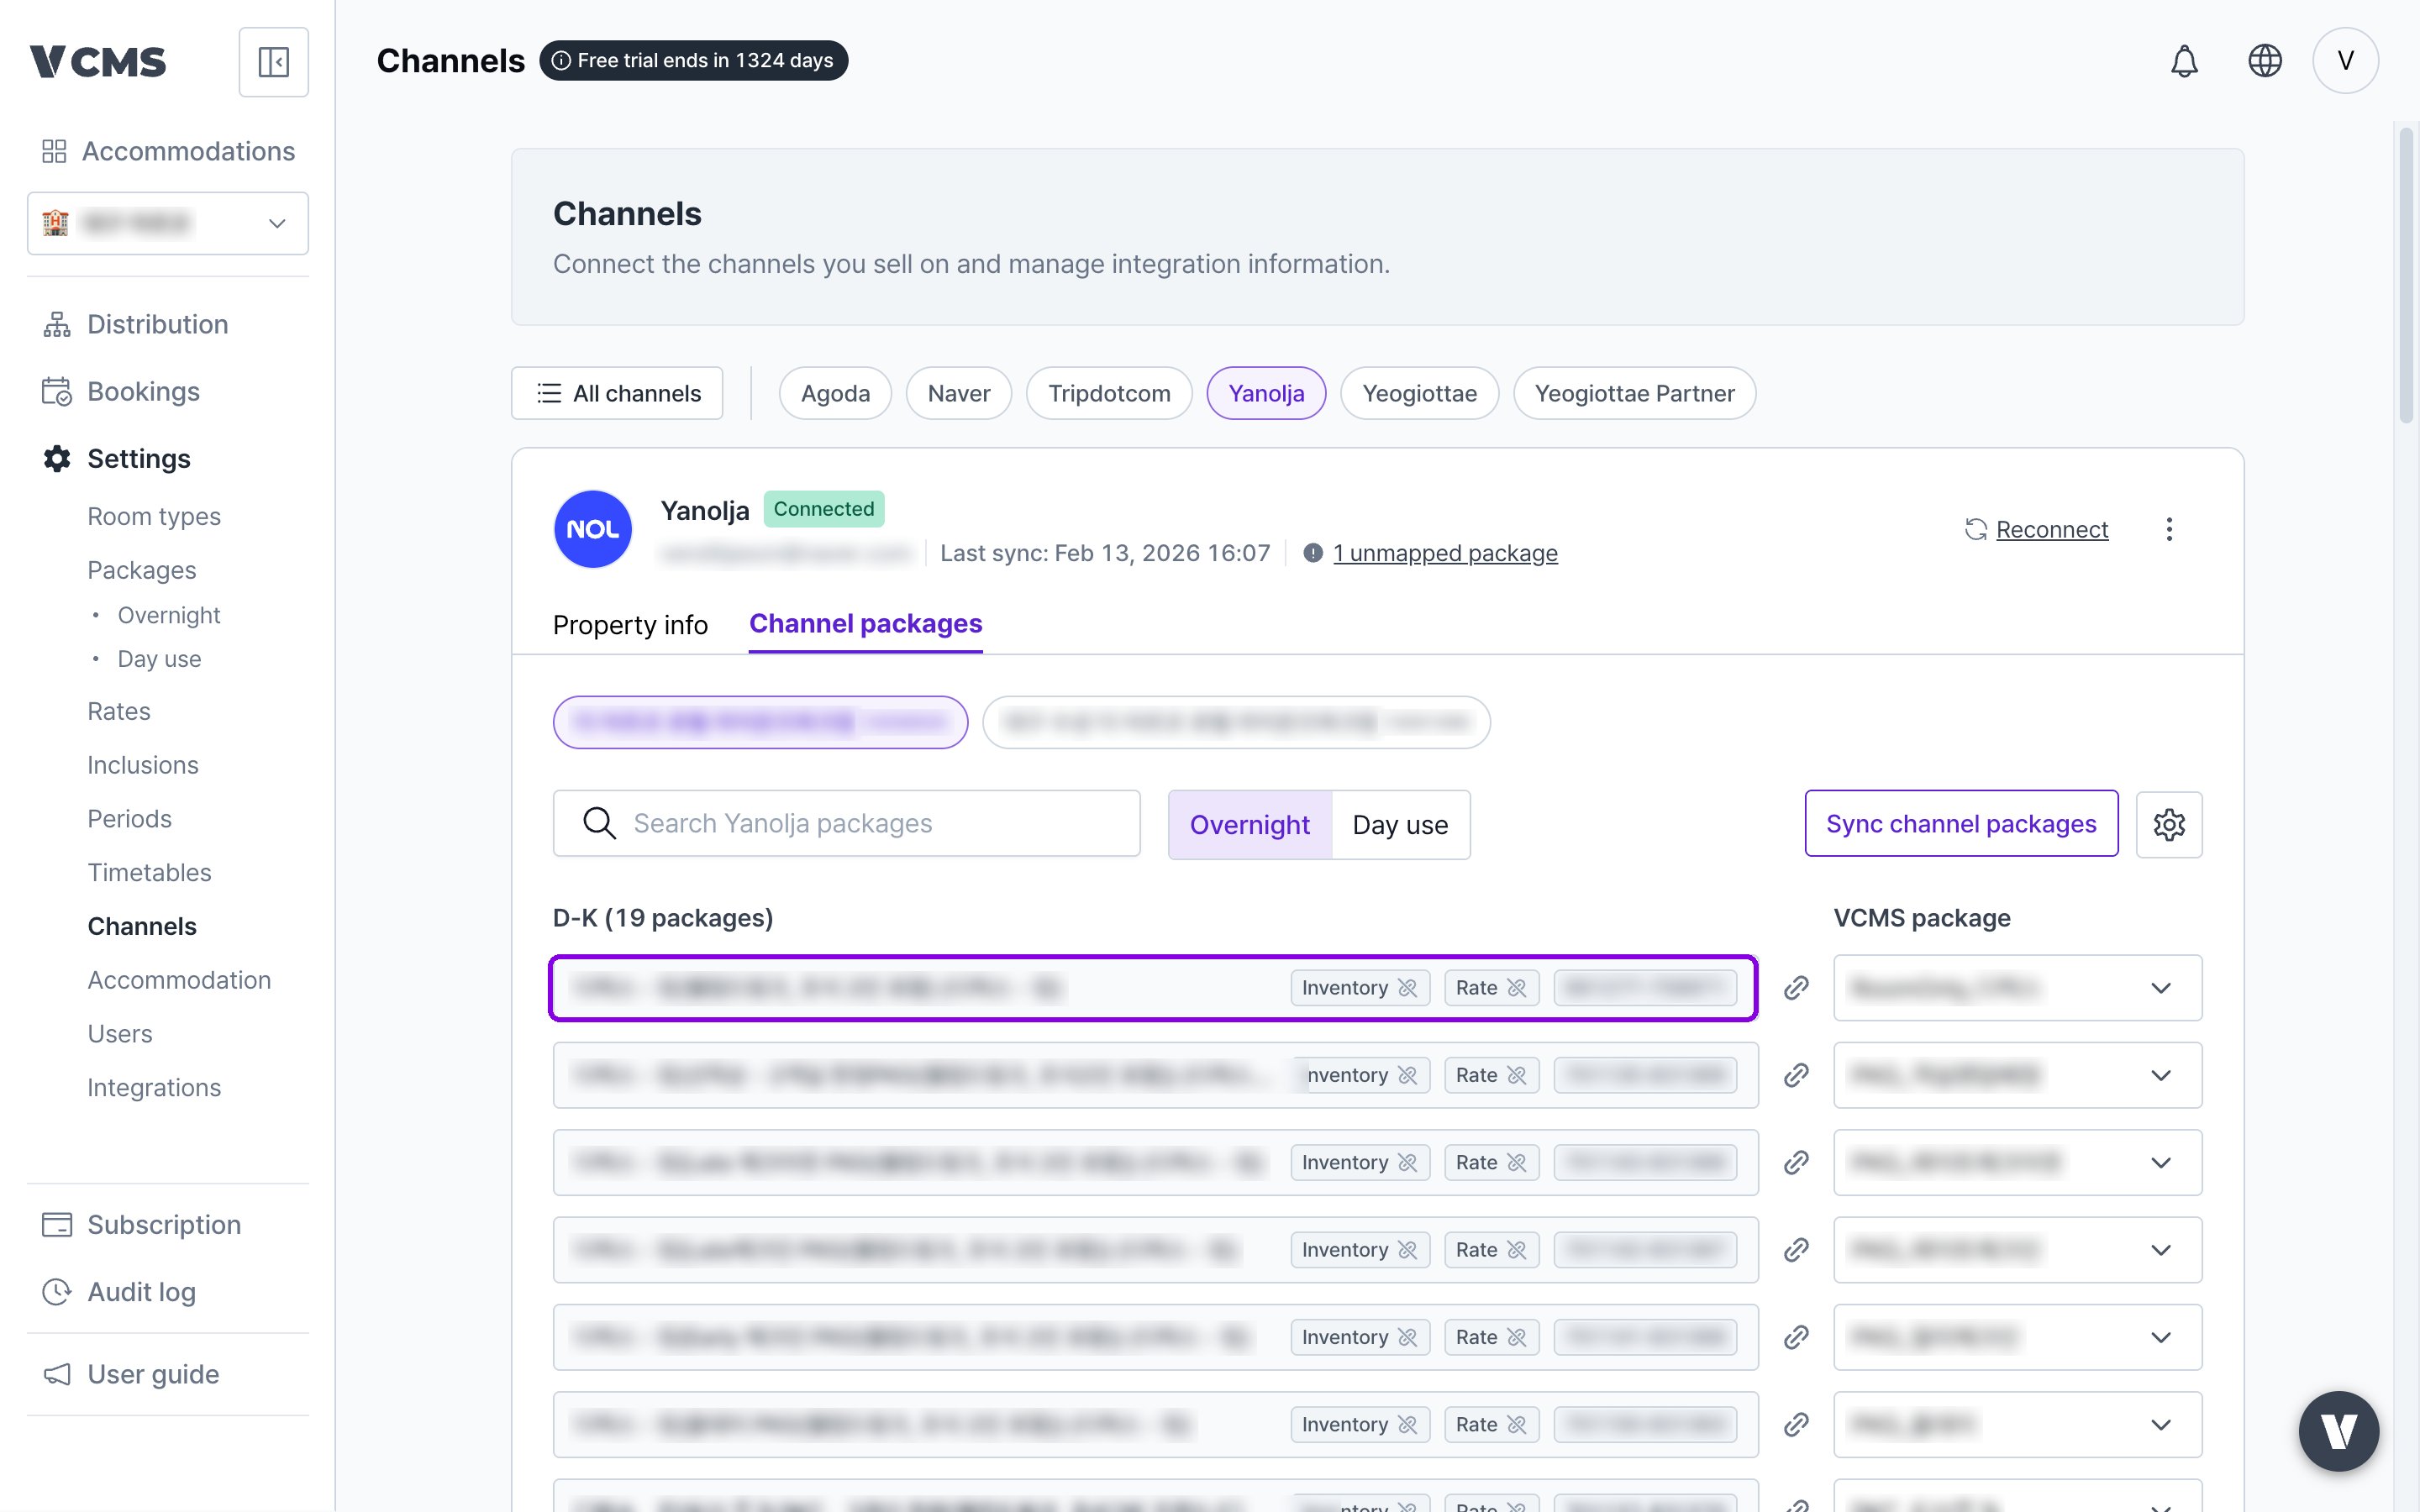The image size is (2420, 1512).
Task: Open the User guide
Action: pos(131,1374)
